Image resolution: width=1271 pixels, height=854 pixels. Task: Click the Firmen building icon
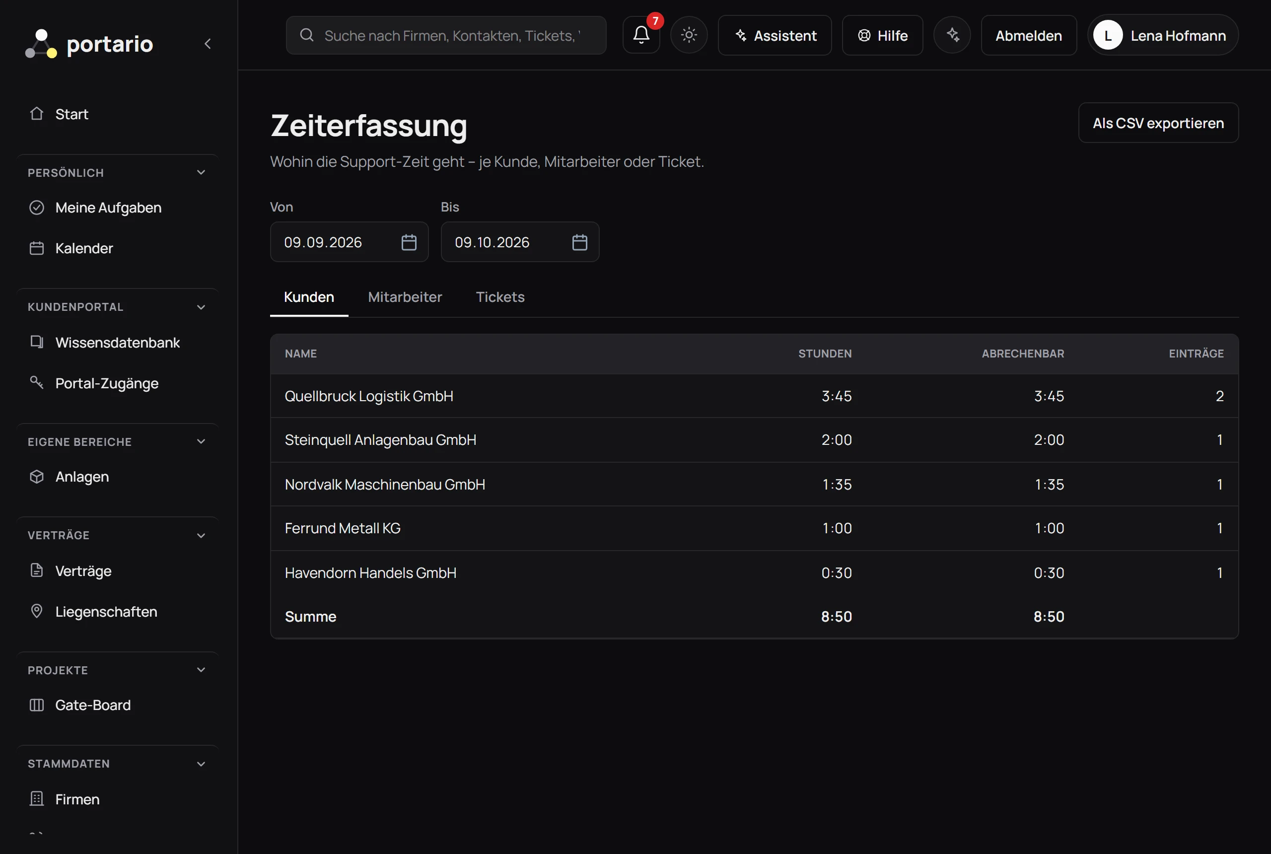(x=36, y=799)
